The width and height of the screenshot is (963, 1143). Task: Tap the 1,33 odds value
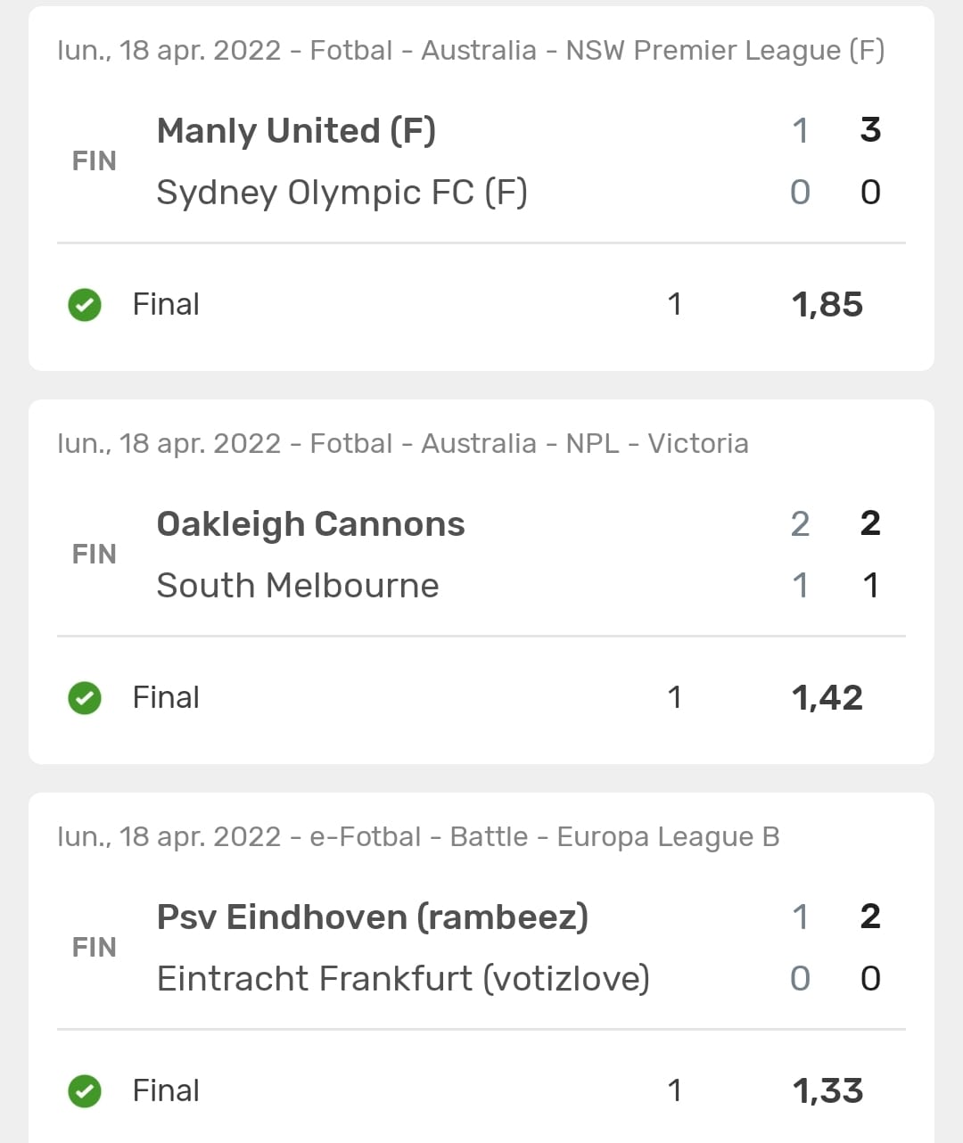827,1091
